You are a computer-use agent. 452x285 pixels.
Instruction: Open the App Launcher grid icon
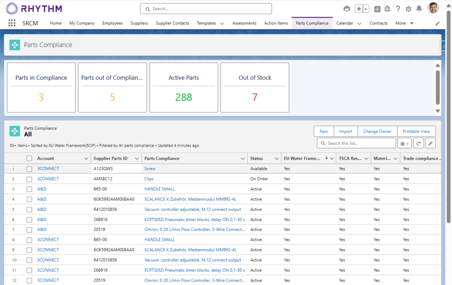pyautogui.click(x=12, y=23)
